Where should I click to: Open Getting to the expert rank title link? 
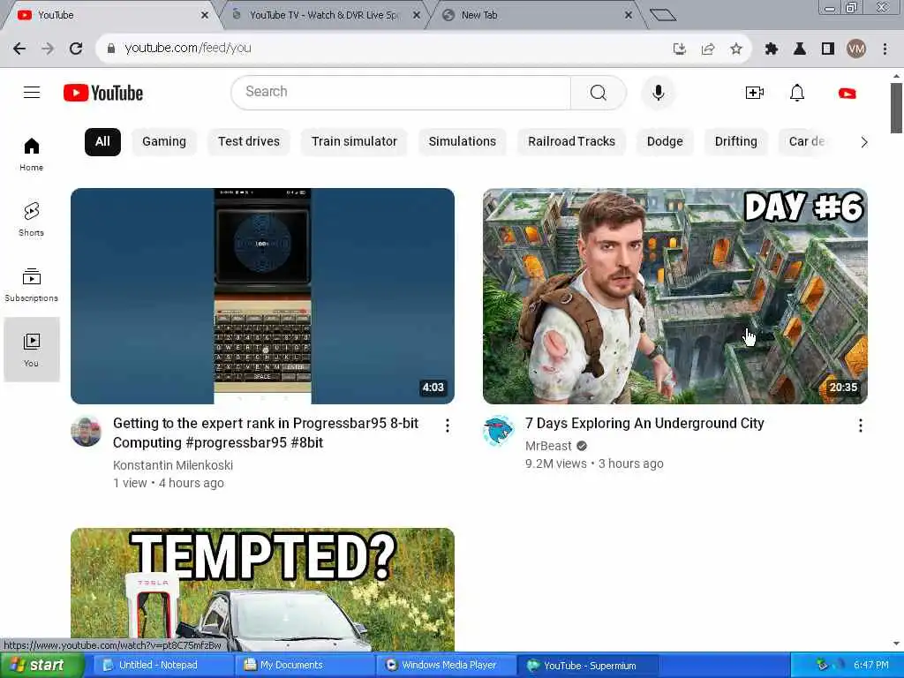pos(266,433)
